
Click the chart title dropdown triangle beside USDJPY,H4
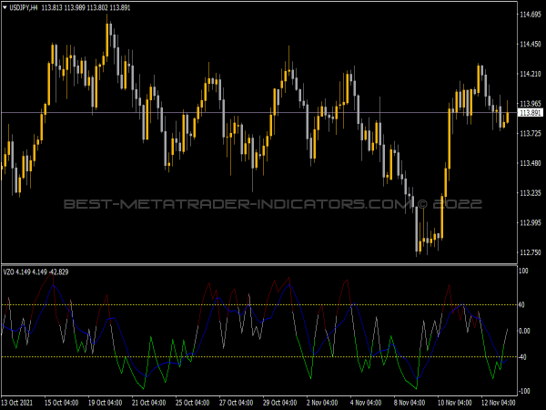coord(5,7)
